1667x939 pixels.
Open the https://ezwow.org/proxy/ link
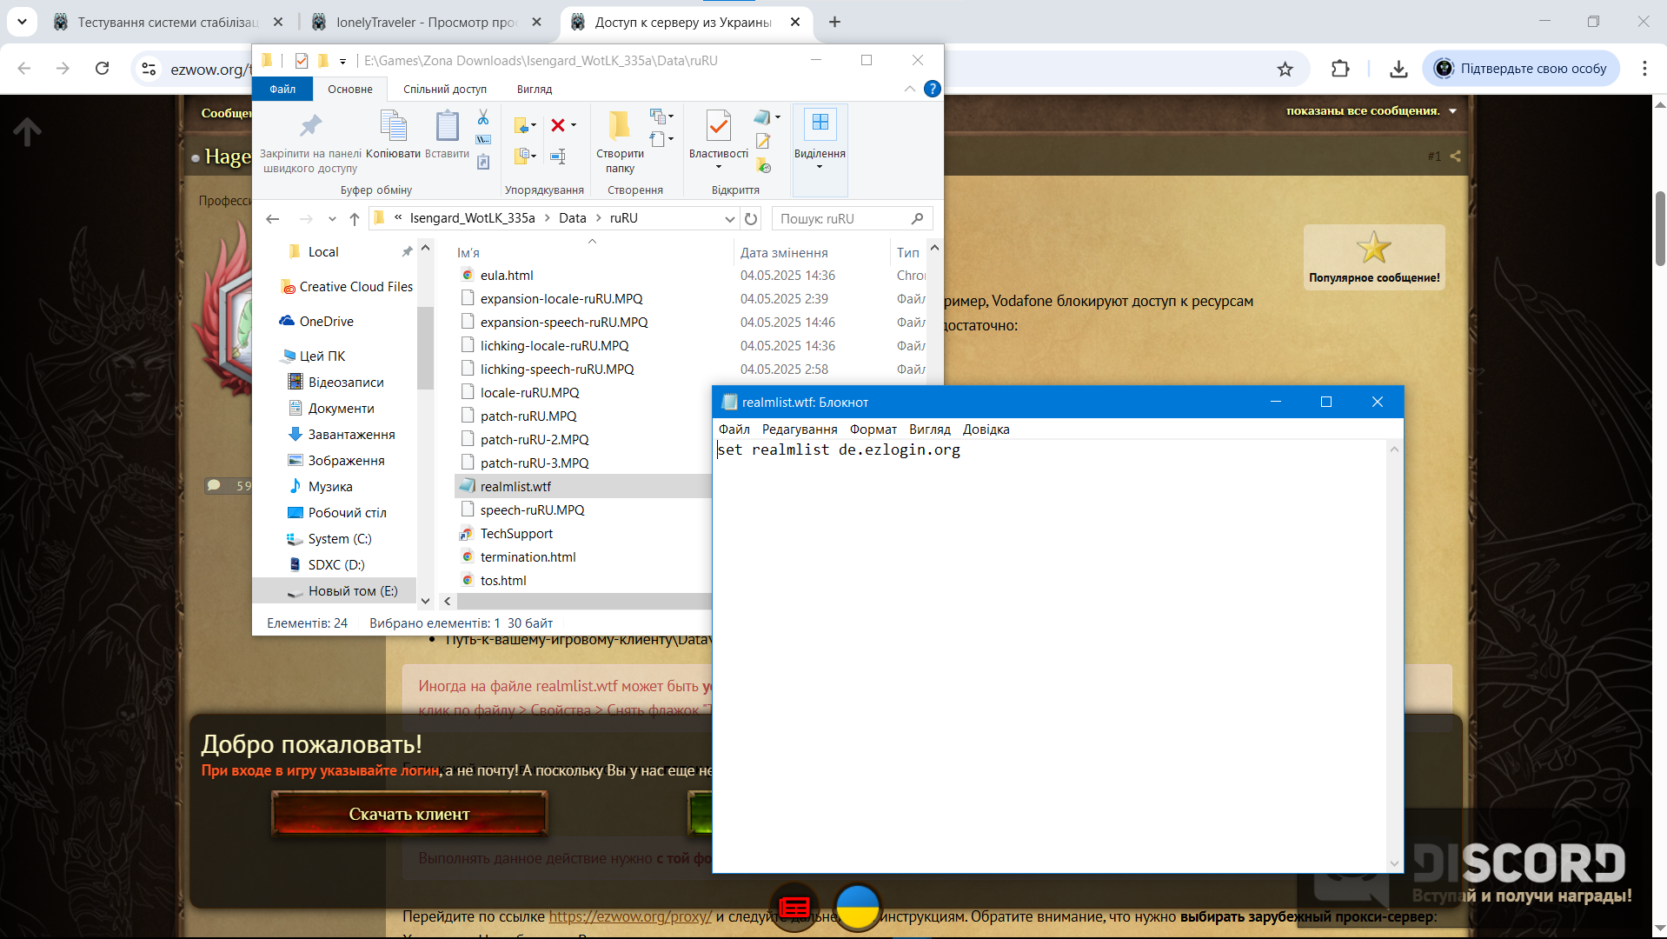click(x=630, y=916)
